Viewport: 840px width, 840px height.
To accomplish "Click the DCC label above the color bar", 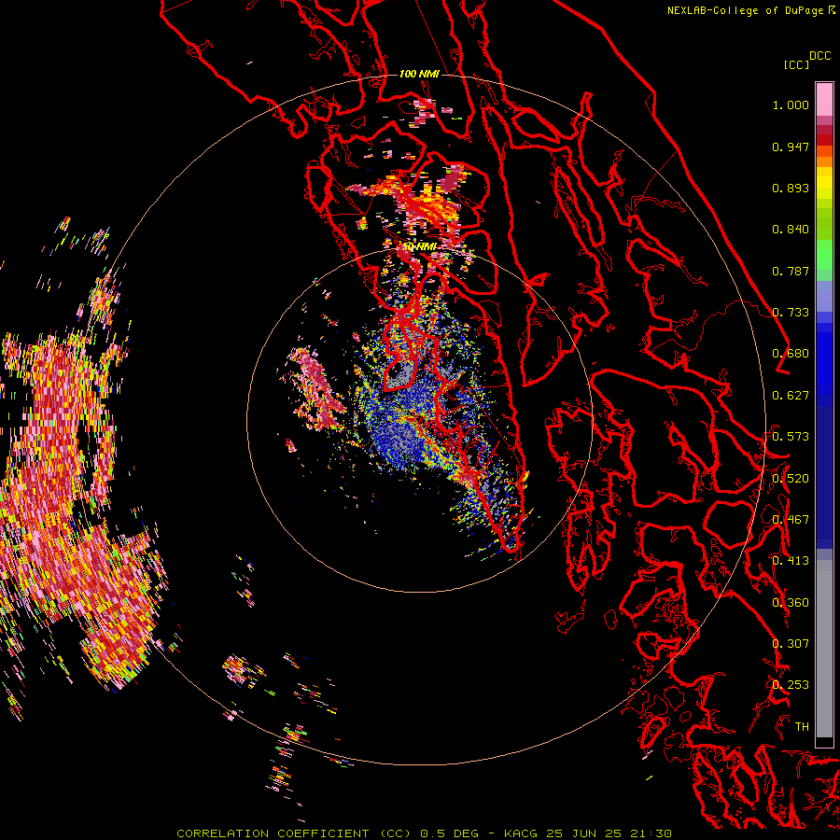I will point(819,56).
